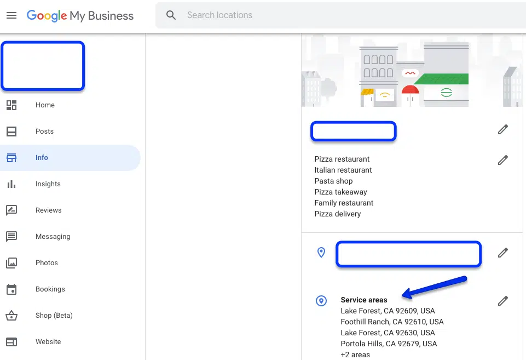Open the hamburger main menu
The height and width of the screenshot is (360, 526).
[x=11, y=15]
